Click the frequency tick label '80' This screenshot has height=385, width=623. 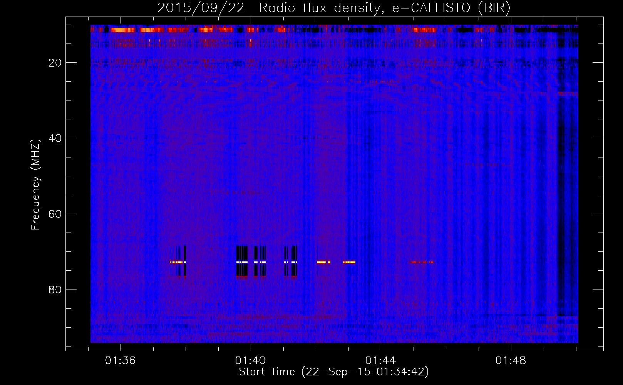coord(55,290)
